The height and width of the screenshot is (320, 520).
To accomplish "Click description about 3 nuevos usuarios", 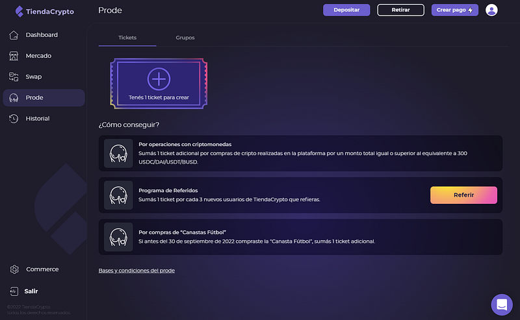I will coord(229,199).
